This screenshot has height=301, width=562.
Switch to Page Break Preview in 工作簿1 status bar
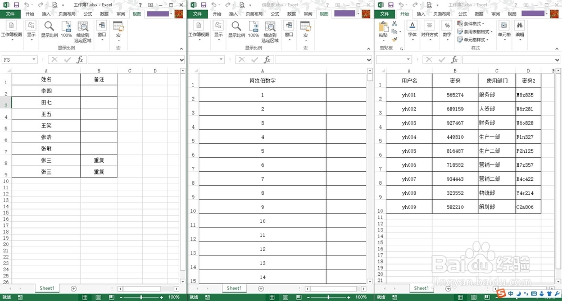[111, 297]
